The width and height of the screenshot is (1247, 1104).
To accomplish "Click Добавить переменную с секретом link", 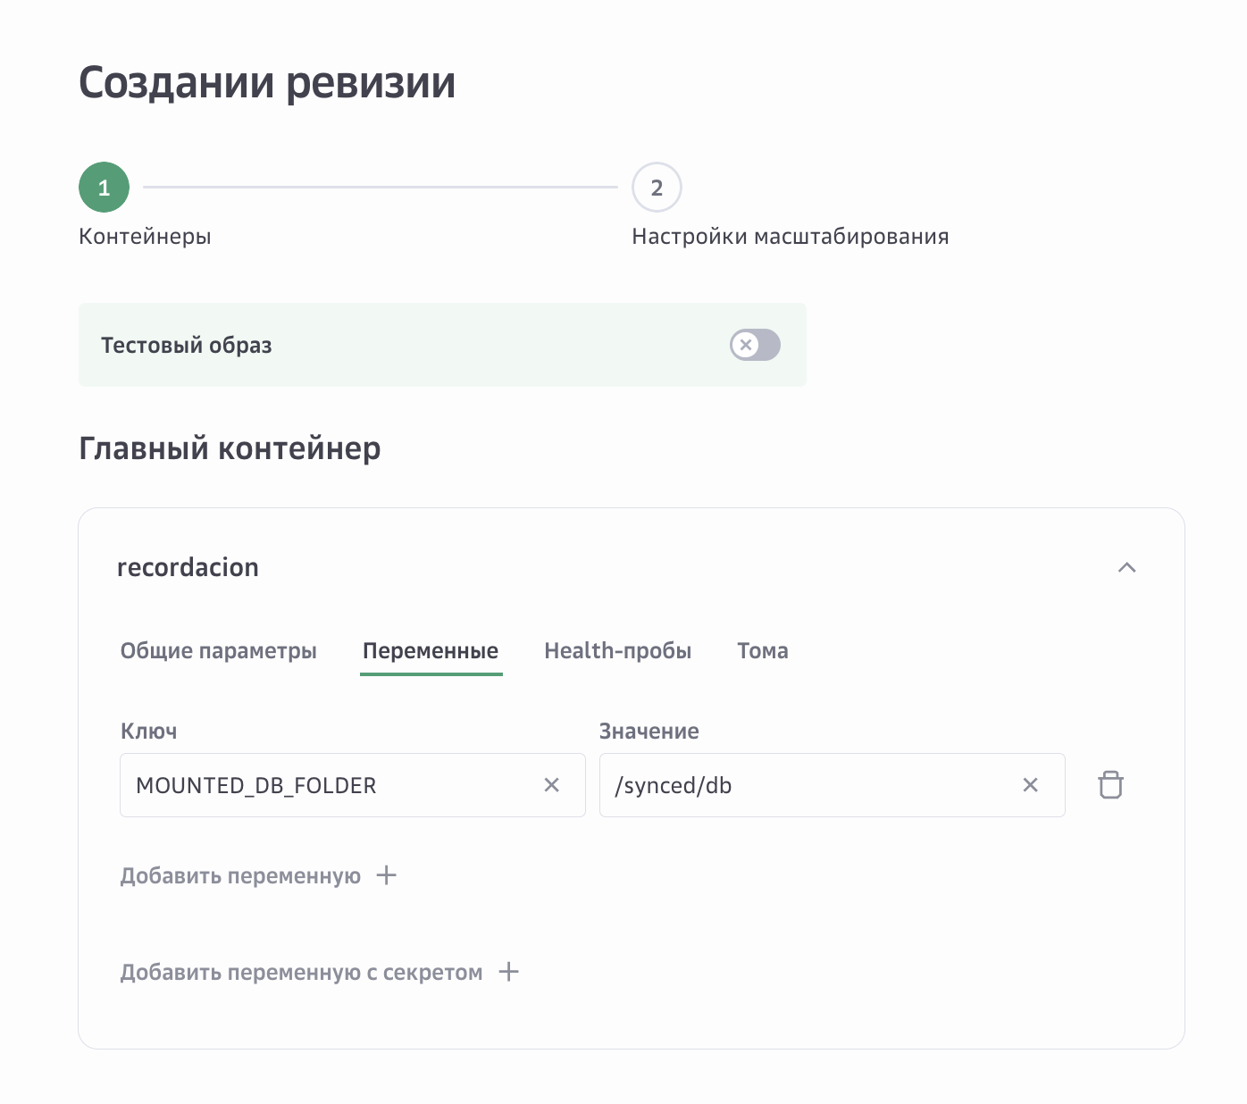I will pyautogui.click(x=301, y=973).
